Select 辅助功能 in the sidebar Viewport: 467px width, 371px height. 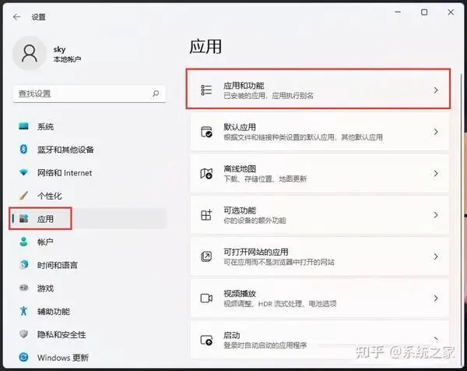click(x=88, y=311)
